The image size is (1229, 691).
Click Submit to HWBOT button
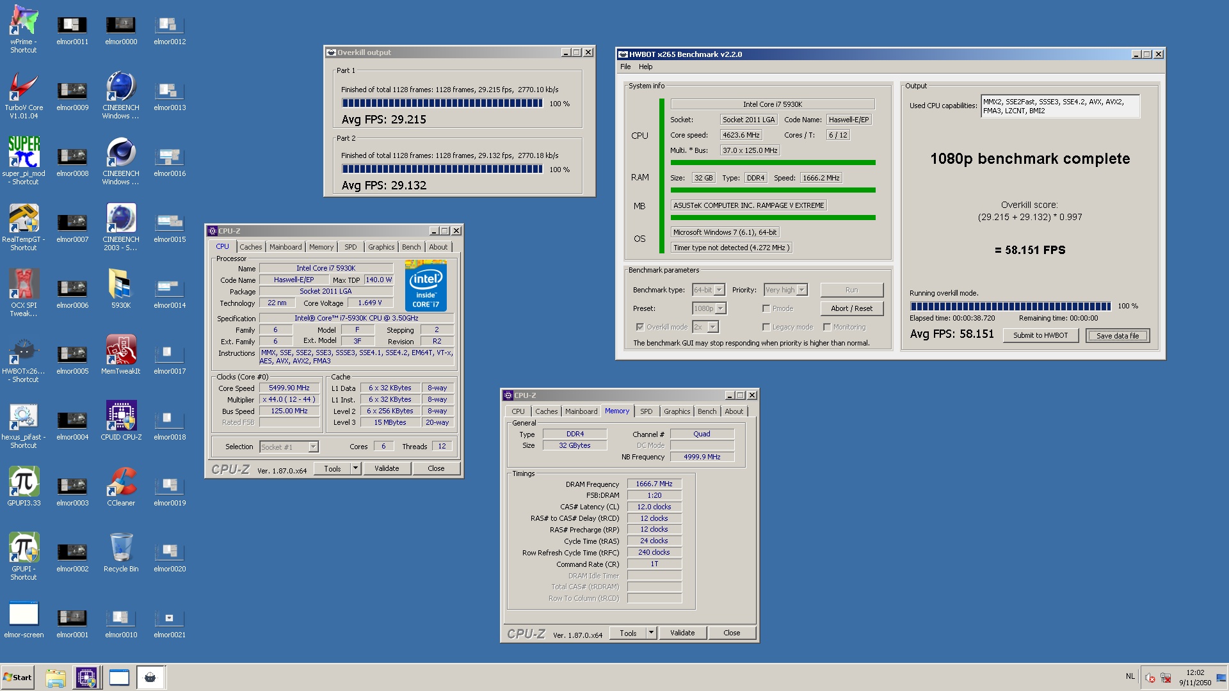1040,335
